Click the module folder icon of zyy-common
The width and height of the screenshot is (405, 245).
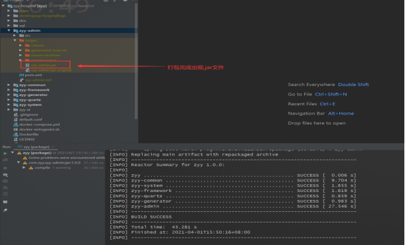[16, 85]
